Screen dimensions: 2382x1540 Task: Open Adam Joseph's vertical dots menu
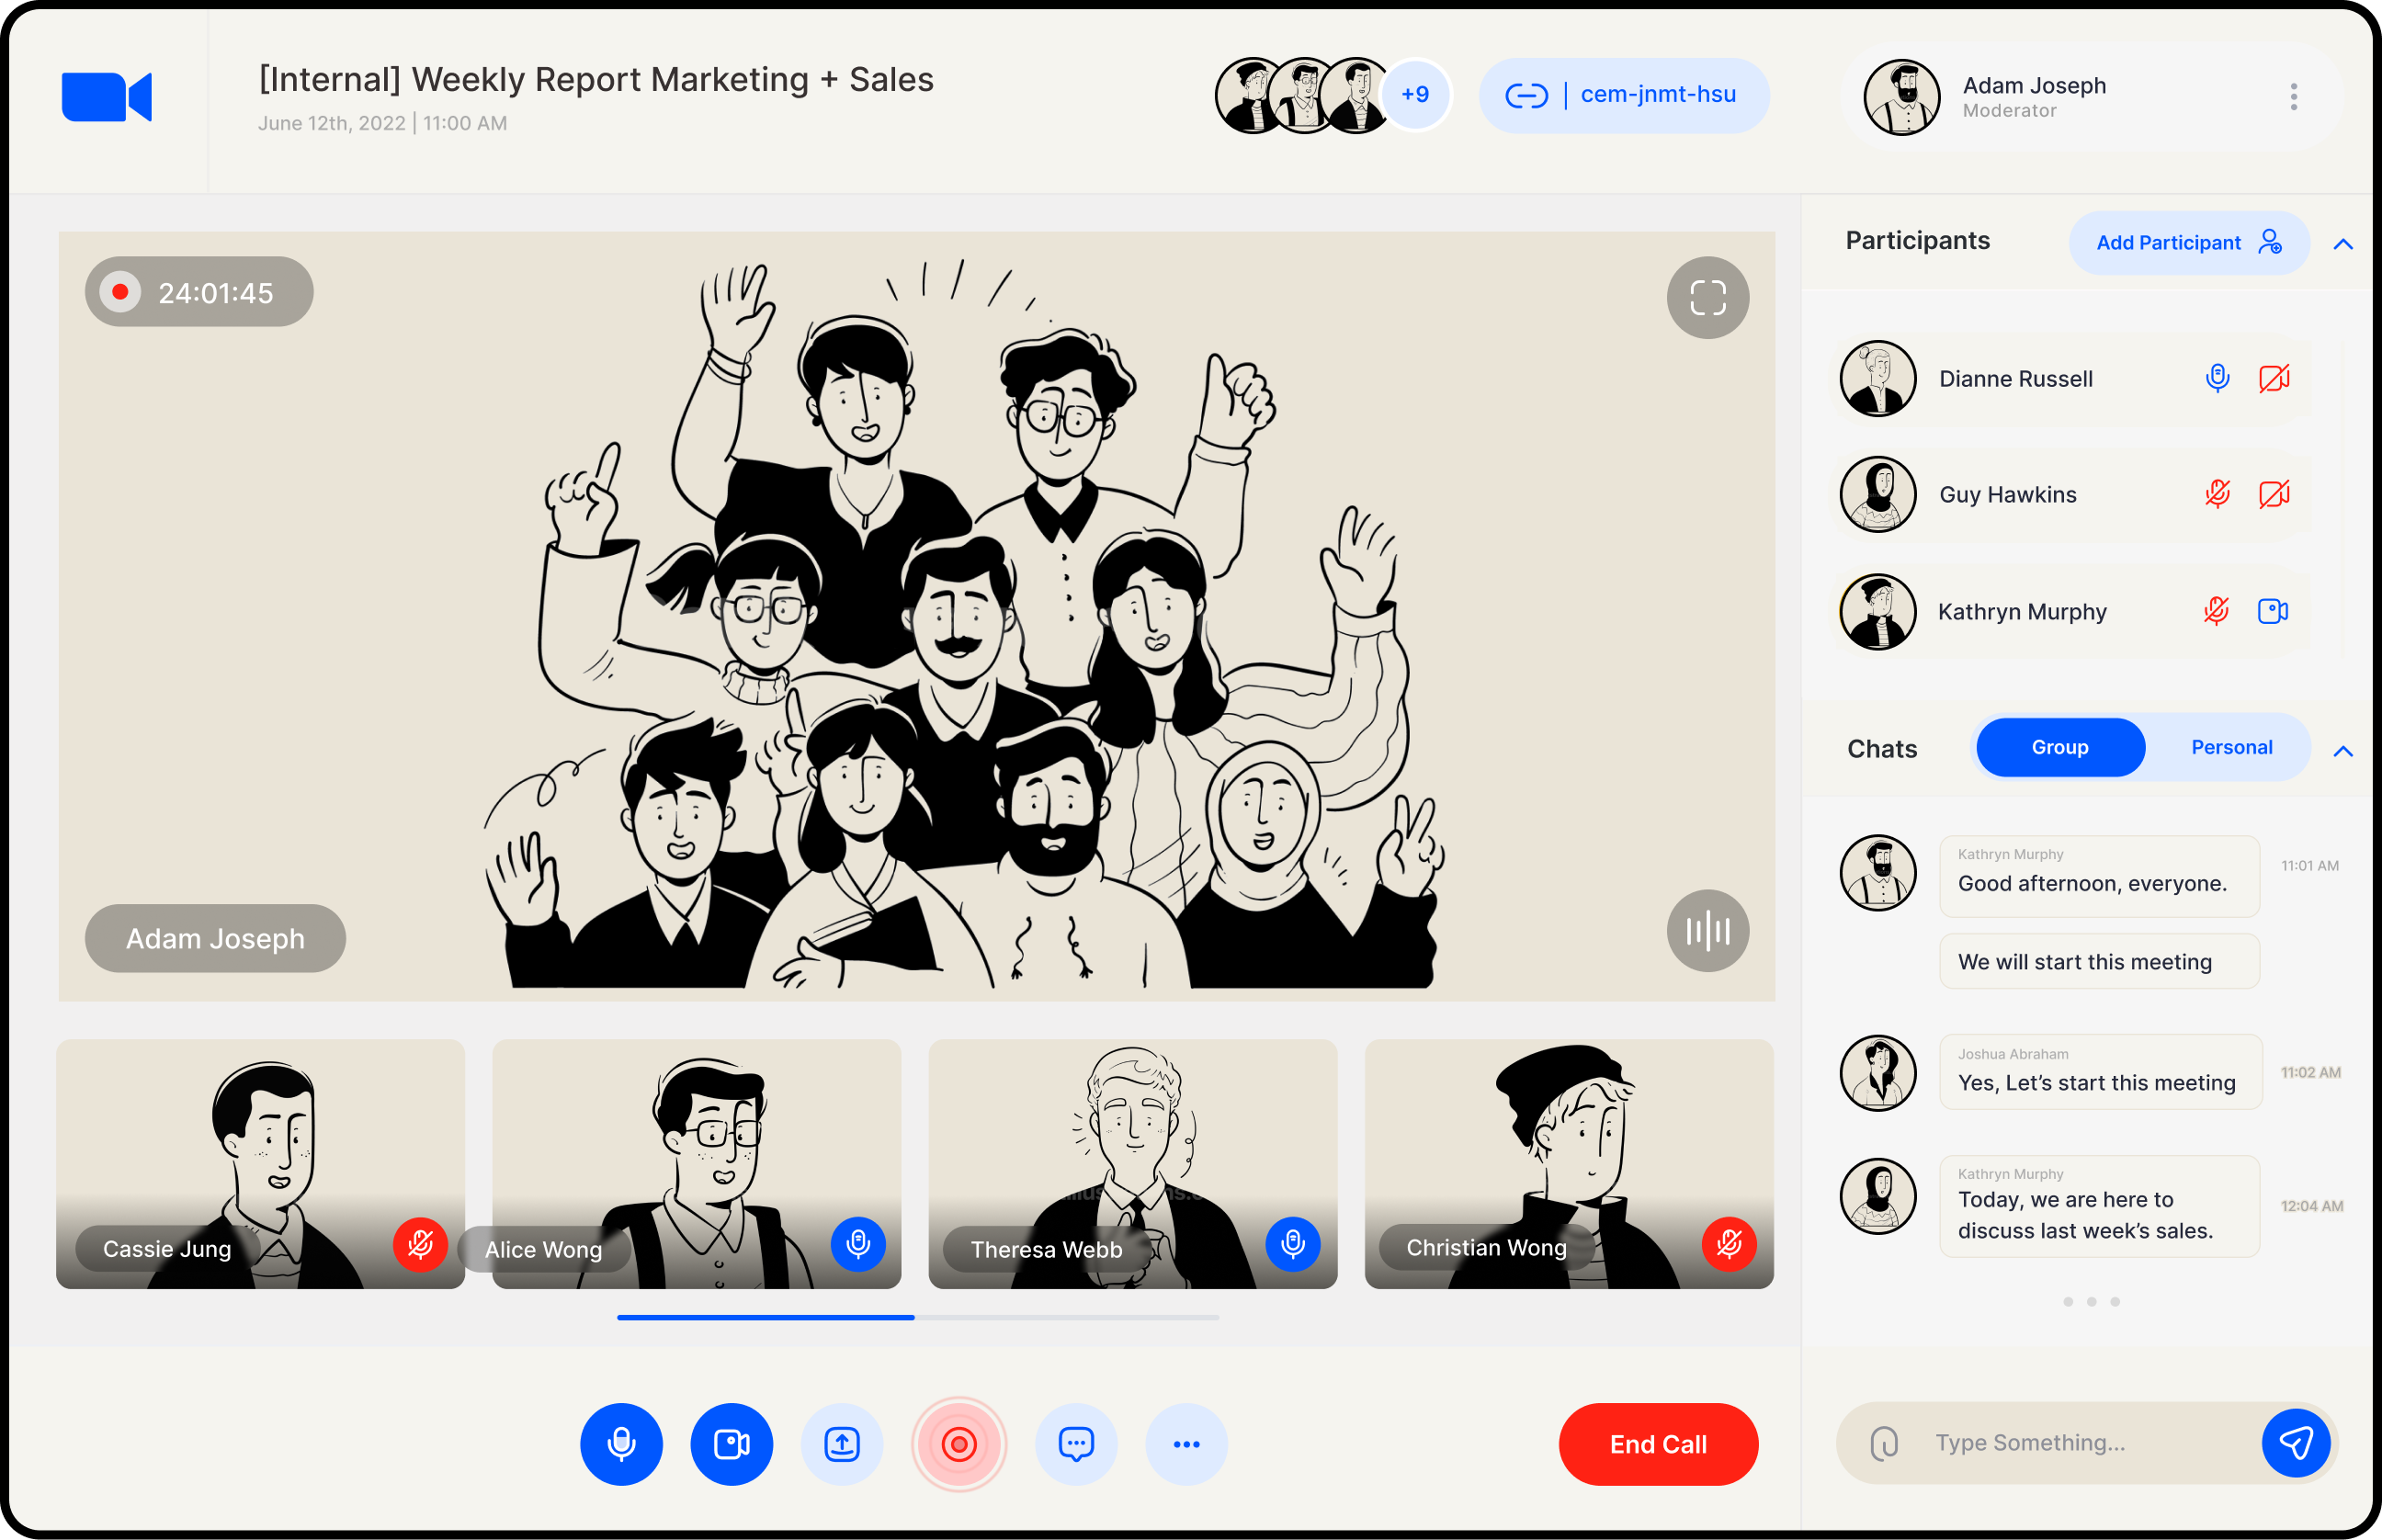coord(2293,97)
